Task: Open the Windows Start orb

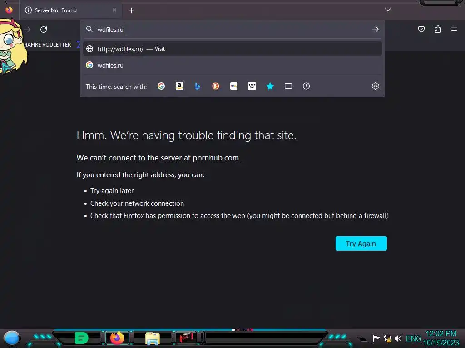Action: 12,338
